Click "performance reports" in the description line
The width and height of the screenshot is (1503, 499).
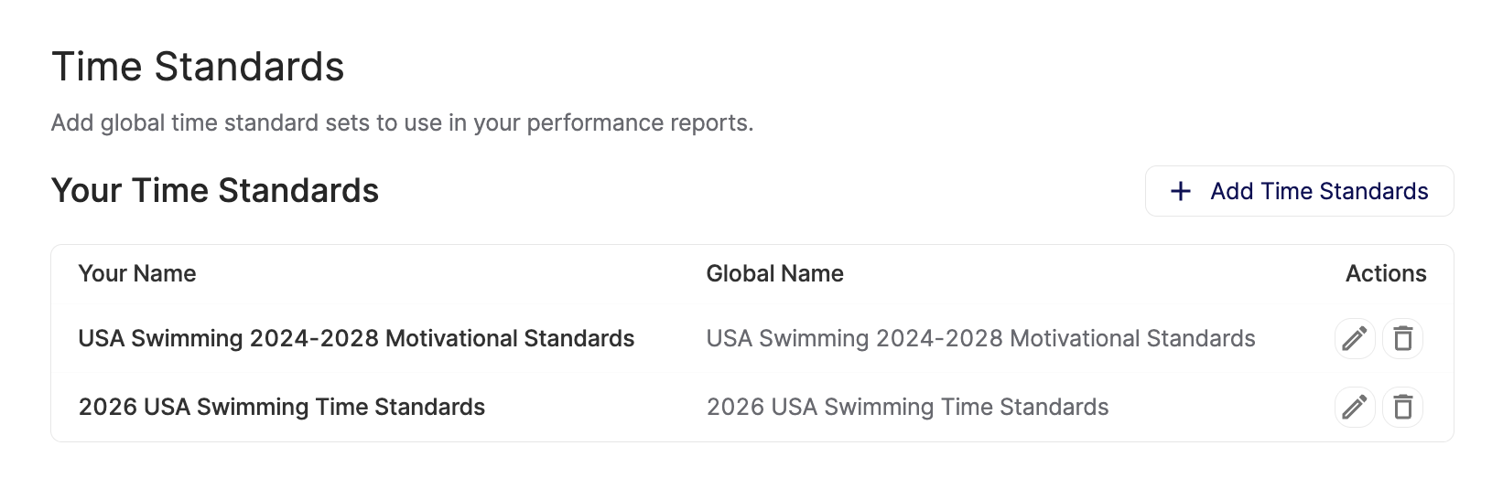pos(639,123)
